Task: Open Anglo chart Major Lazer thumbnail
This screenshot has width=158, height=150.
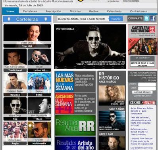Action: point(15,133)
